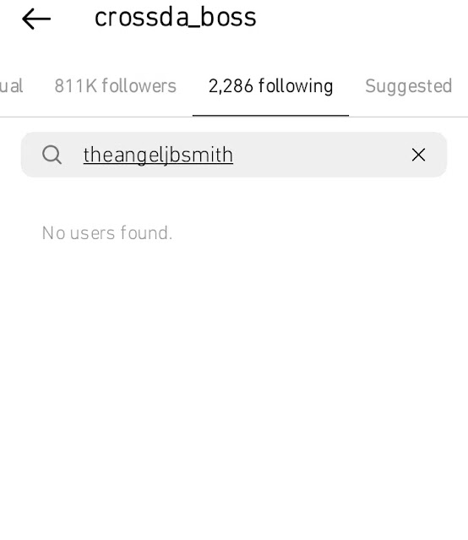View accounts following crossda_boss
This screenshot has height=540, width=468.
coord(116,86)
